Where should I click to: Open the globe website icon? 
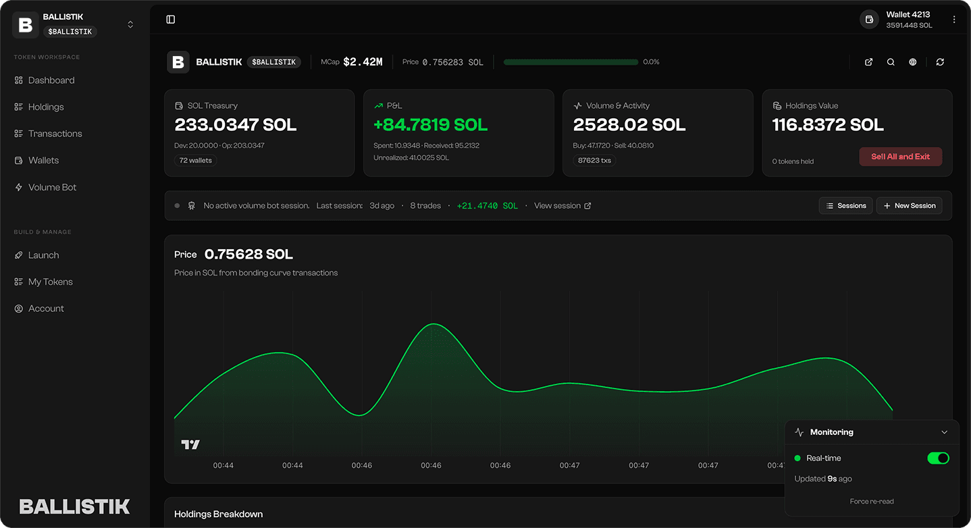tap(913, 62)
